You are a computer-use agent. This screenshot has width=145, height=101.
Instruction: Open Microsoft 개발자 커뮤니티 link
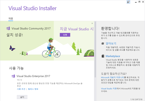(112, 77)
